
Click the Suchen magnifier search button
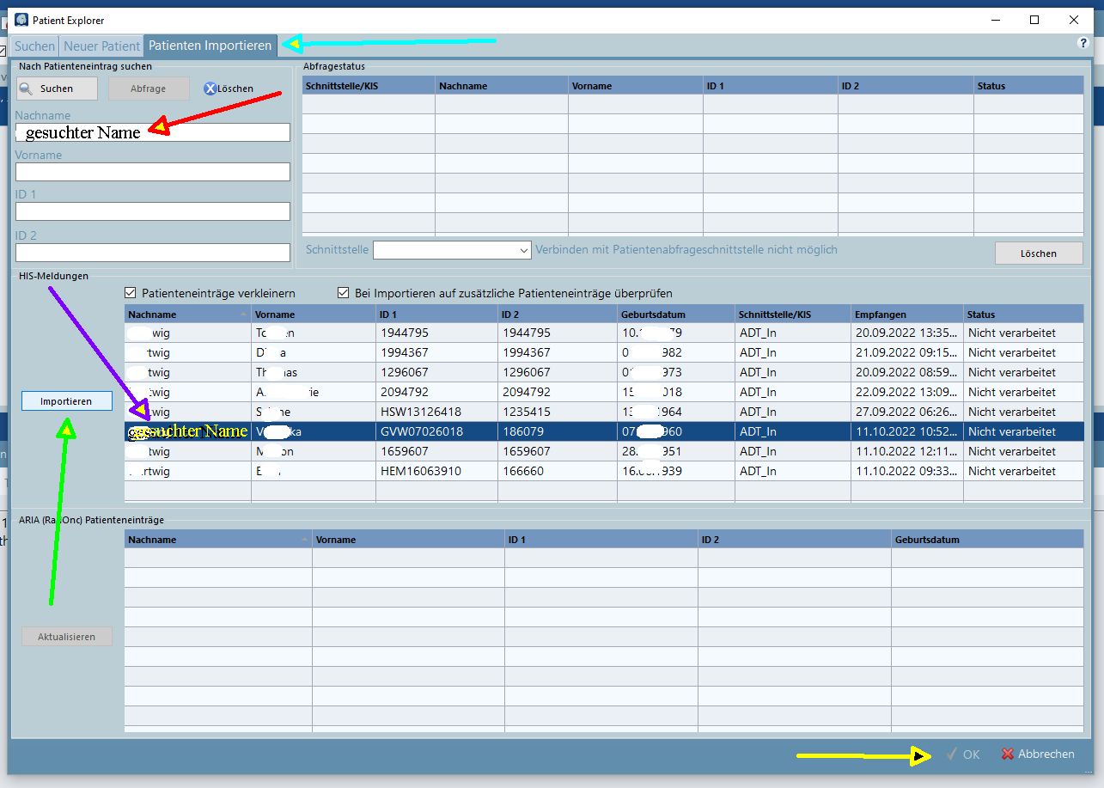click(57, 89)
